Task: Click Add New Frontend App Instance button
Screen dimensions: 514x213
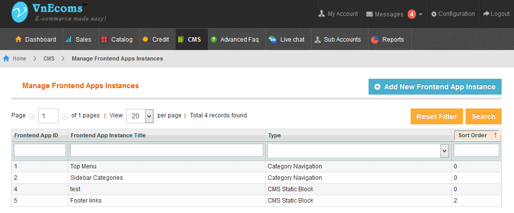Action: (x=435, y=87)
